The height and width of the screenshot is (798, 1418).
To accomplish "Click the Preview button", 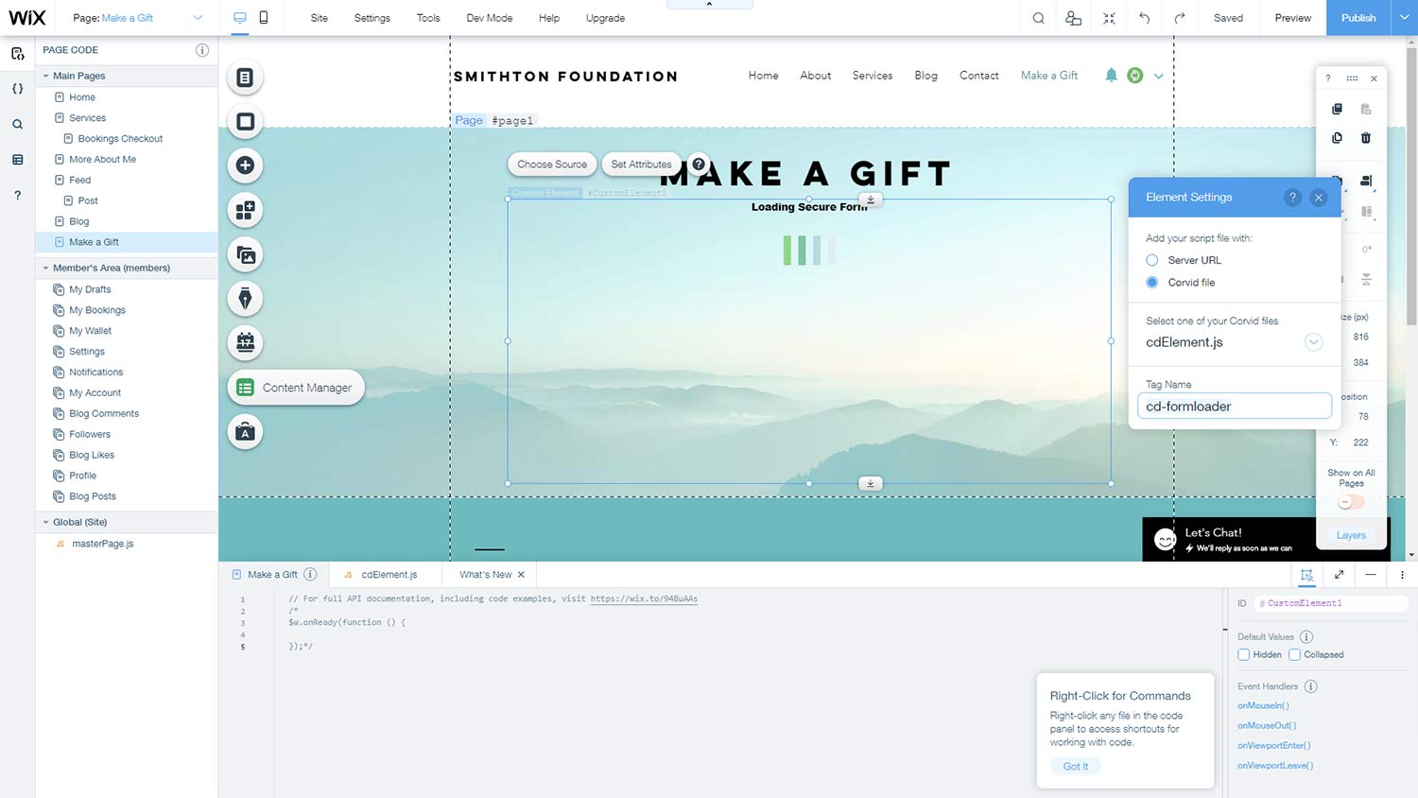I will pos(1292,18).
